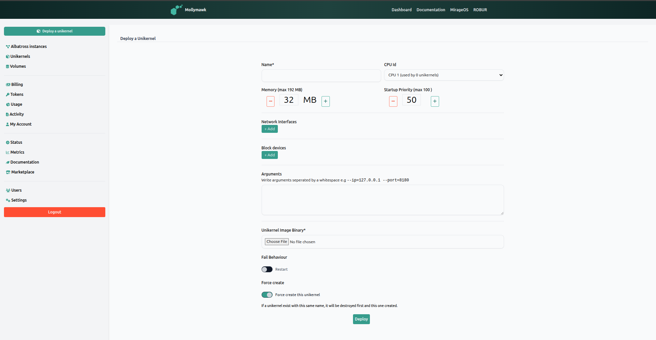This screenshot has height=340, width=656.
Task: Click the Deploy button
Action: pyautogui.click(x=361, y=319)
